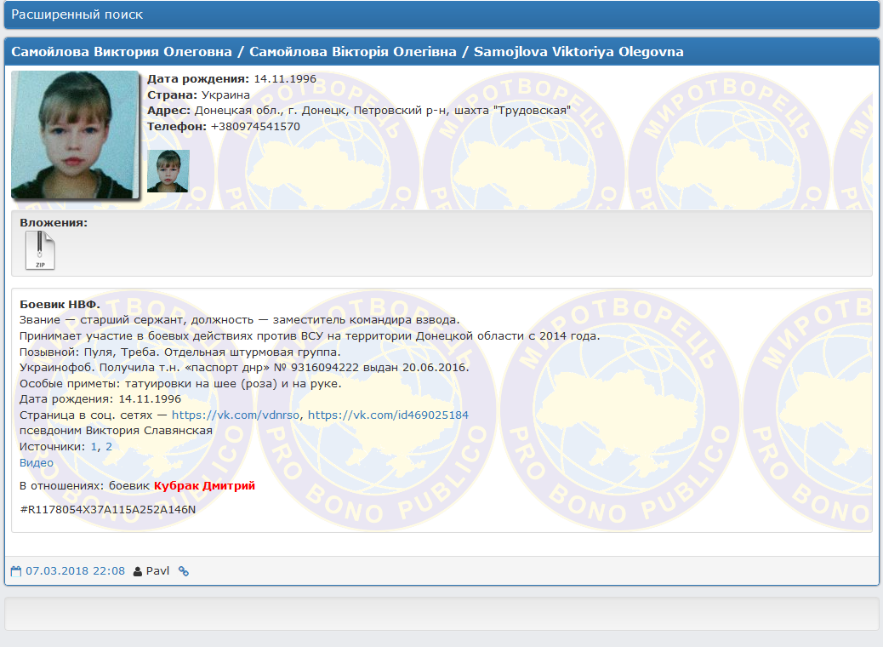883x647 pixels.
Task: Open the small photo thumbnail
Action: pos(168,171)
